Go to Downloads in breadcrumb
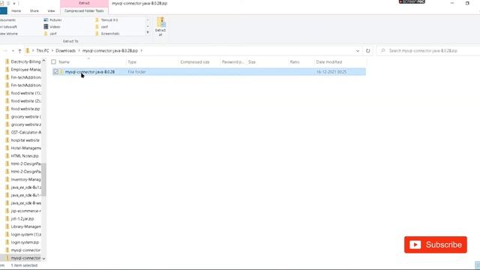This screenshot has width=480, height=270. [65, 51]
